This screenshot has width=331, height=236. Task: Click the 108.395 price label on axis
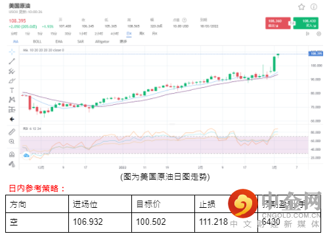coord(315,54)
